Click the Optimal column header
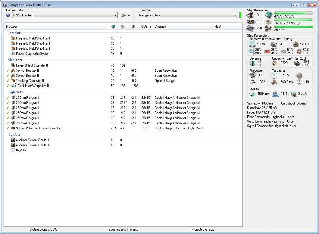Screen dimensions: 319x234 146,27
